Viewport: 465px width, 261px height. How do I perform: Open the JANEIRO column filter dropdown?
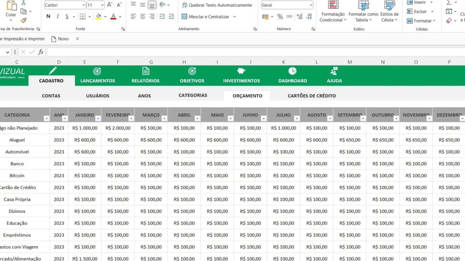pos(98,119)
